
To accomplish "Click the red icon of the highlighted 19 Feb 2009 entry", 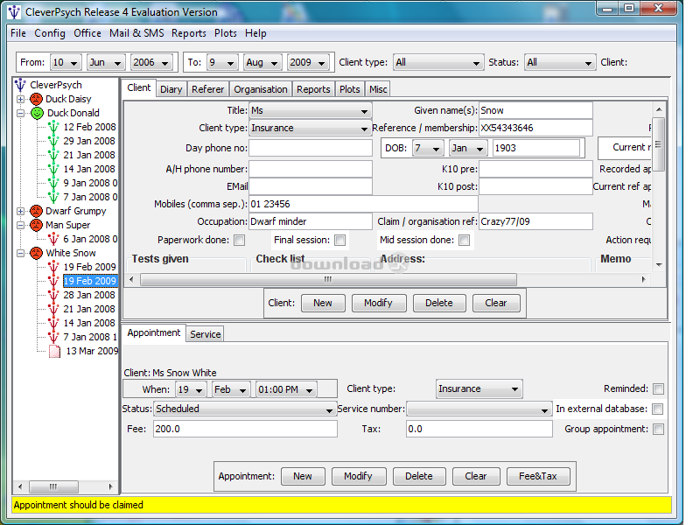I will 53,281.
